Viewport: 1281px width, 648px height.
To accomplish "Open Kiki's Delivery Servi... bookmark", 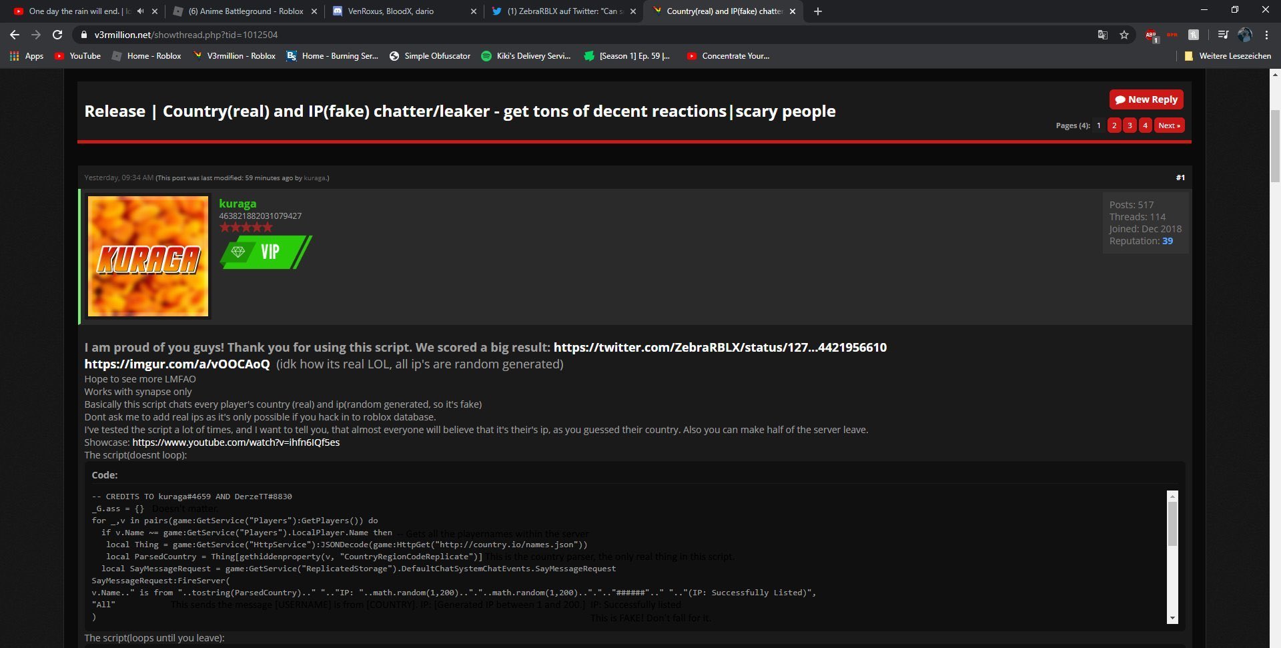I will click(x=526, y=56).
